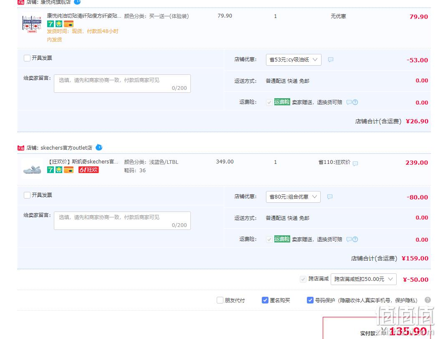Click the comment icon in the second 运费险 row
This screenshot has width=438, height=339.
349,239
